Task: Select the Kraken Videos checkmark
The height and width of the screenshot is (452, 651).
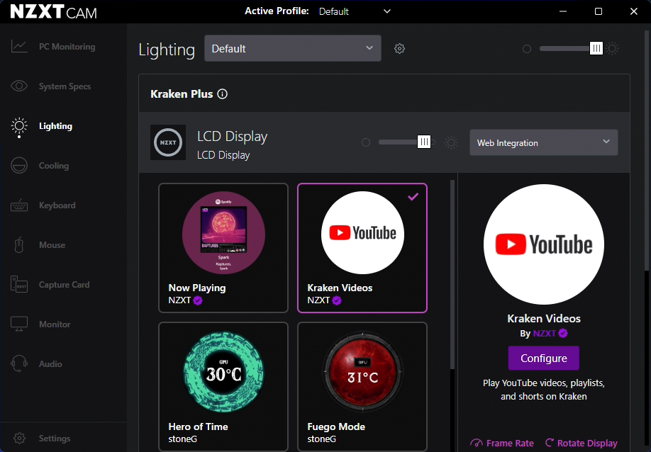Action: point(413,197)
